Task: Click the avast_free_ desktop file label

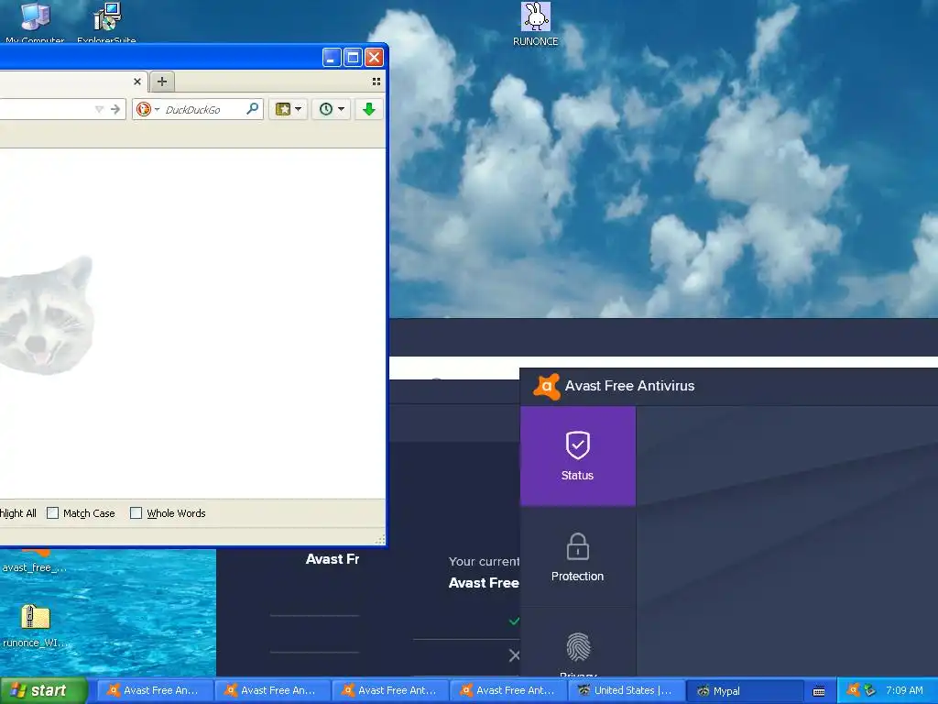Action: (34, 567)
